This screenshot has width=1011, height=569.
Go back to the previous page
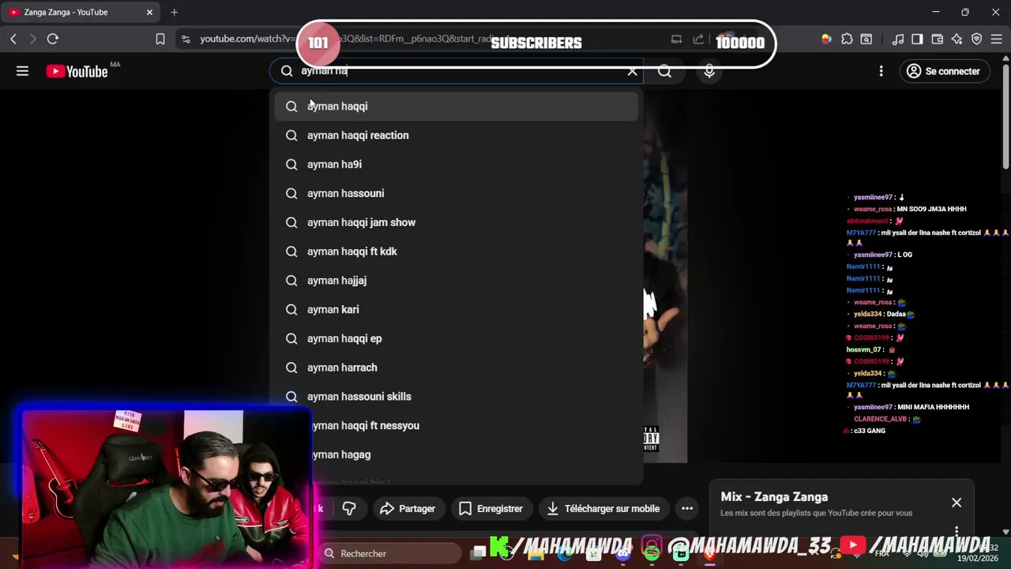(x=13, y=39)
